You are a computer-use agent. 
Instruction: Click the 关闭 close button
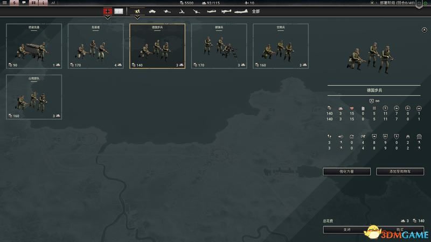coord(347,230)
